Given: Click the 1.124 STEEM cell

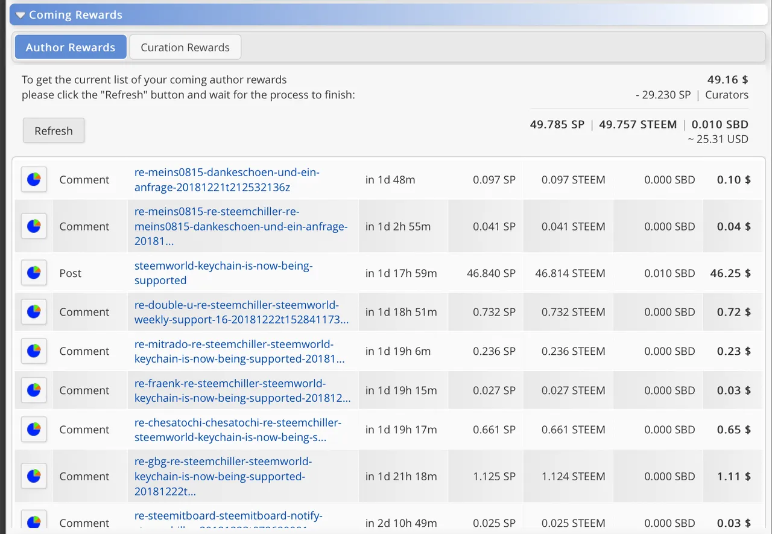Looking at the screenshot, I should pyautogui.click(x=573, y=476).
